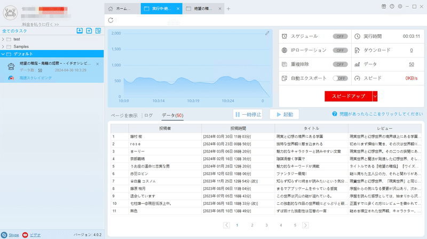The image size is (427, 239).
Task: Click the gift icon in the title bar
Action: [384, 6]
